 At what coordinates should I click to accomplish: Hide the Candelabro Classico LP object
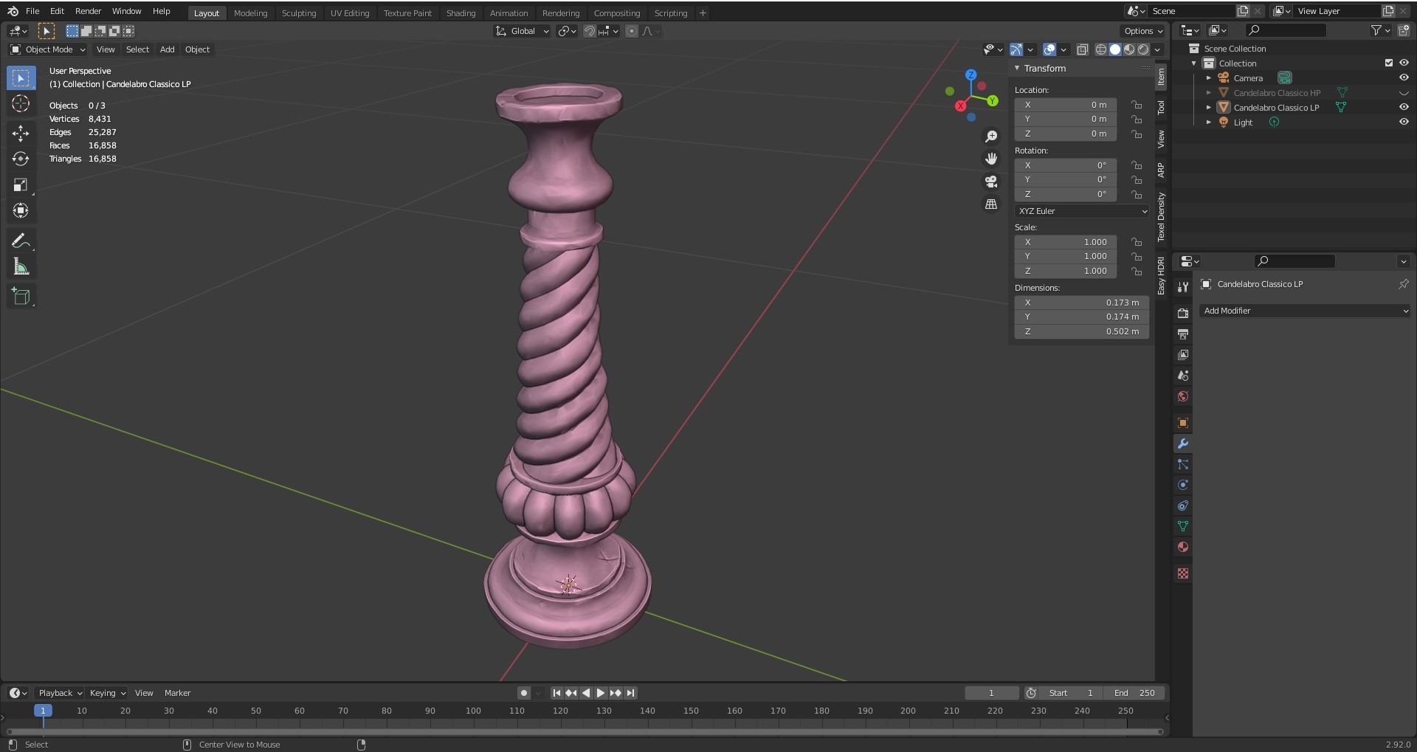click(1404, 107)
